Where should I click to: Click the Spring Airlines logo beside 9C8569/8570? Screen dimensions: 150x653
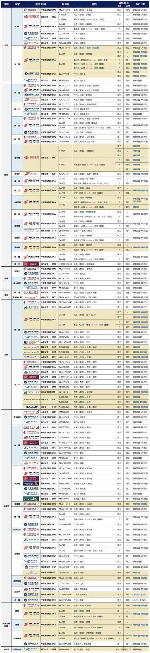[x=31, y=307]
